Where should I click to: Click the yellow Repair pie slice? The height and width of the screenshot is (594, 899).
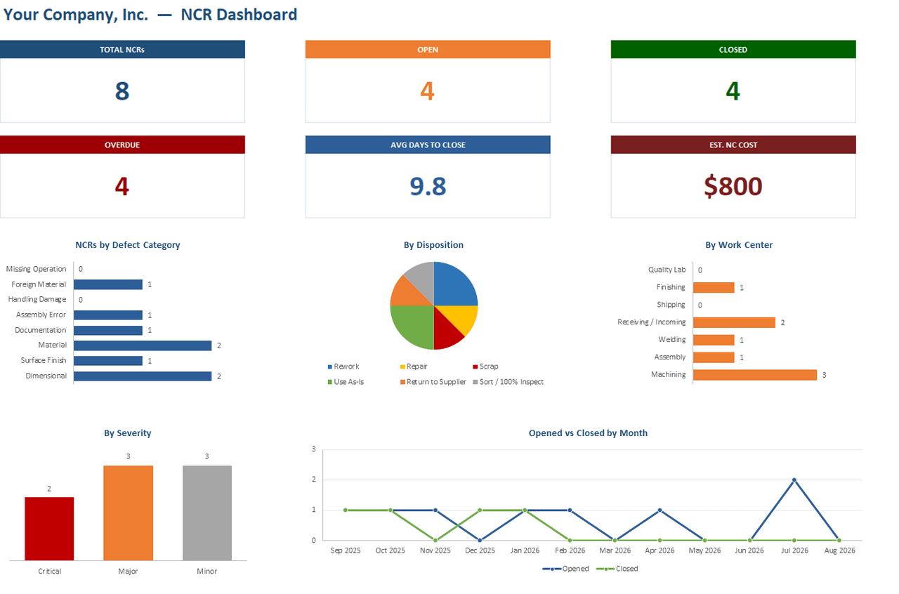pos(462,319)
